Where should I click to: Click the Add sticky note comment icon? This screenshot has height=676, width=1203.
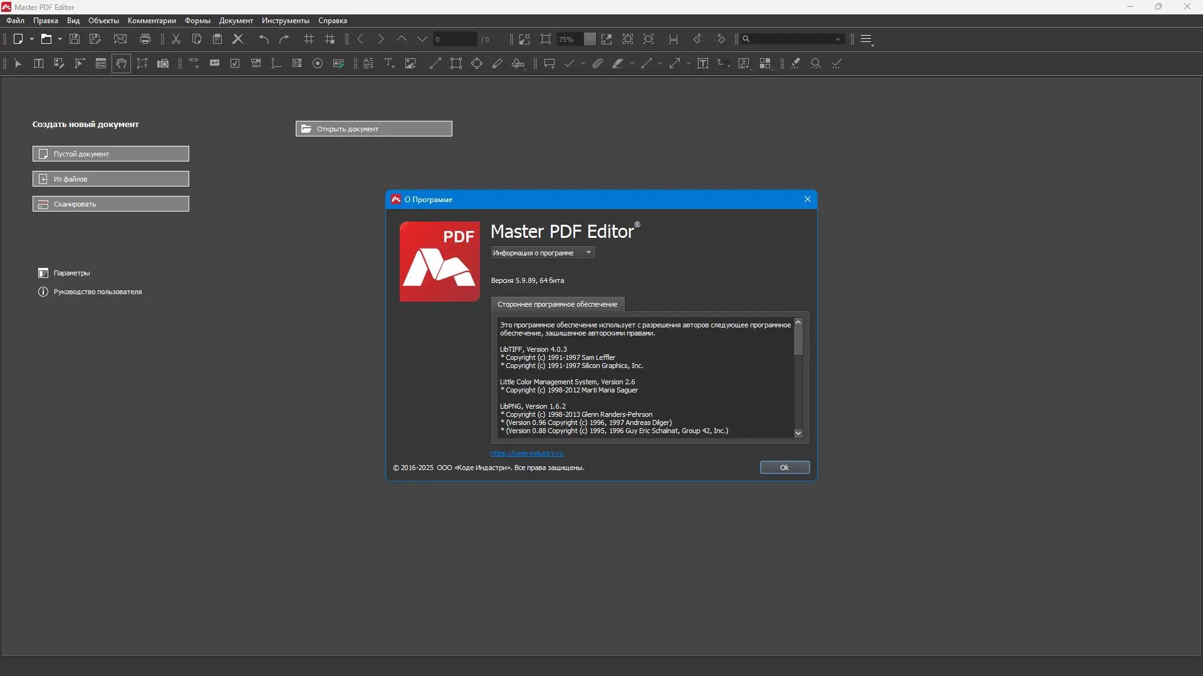click(x=549, y=63)
